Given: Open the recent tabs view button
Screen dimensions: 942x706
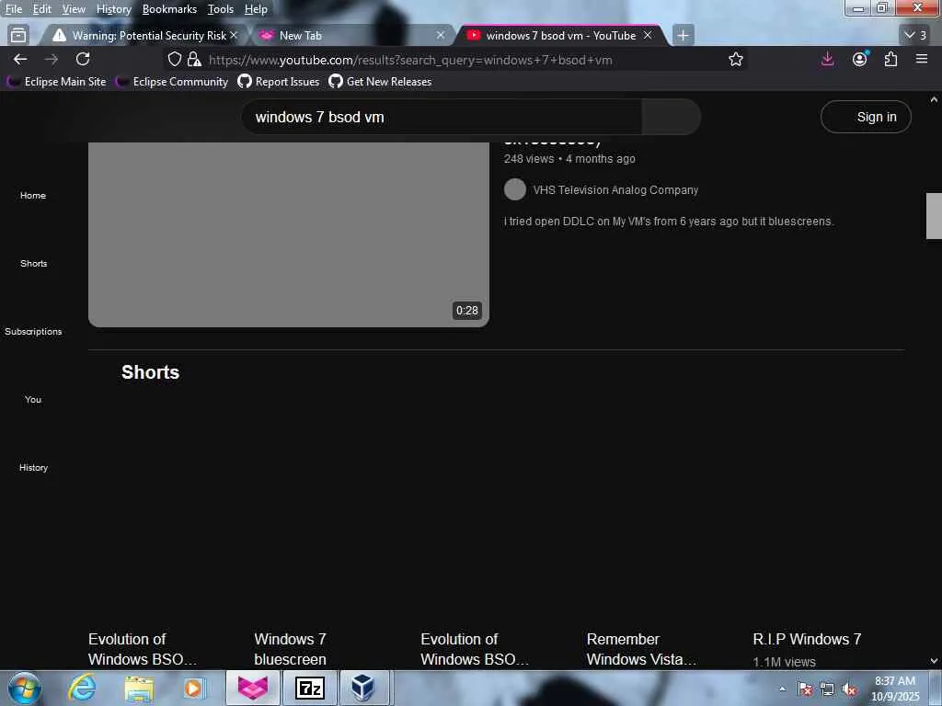Looking at the screenshot, I should pyautogui.click(x=18, y=36).
